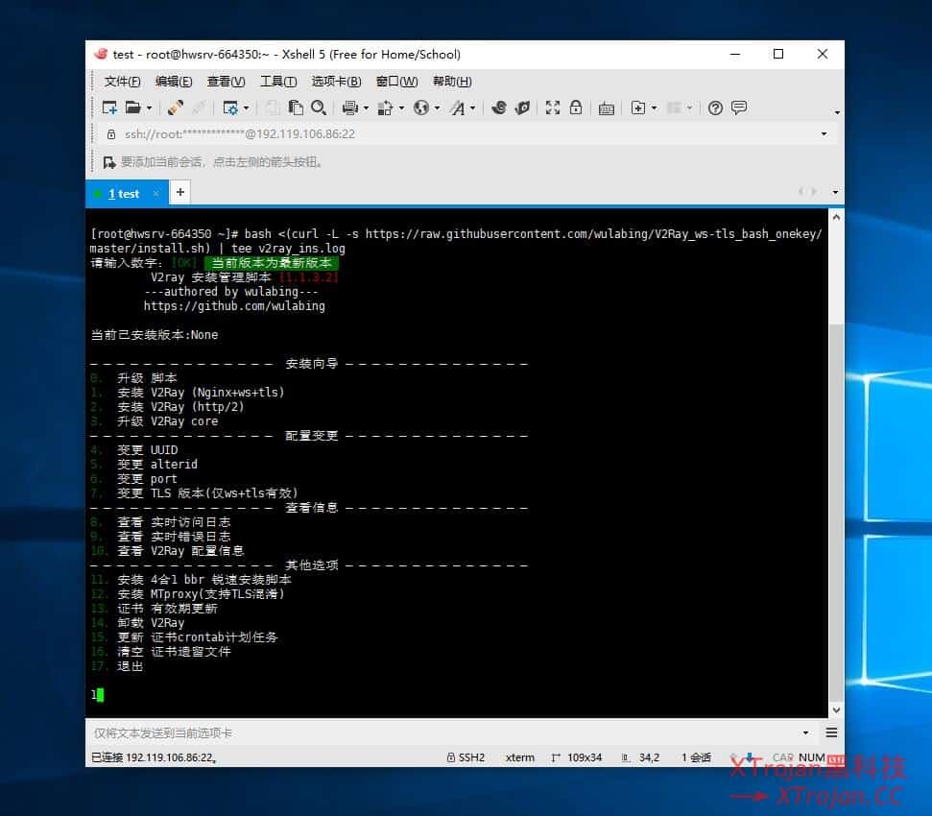Add a new tab with the plus button
This screenshot has width=932, height=816.
(x=180, y=192)
